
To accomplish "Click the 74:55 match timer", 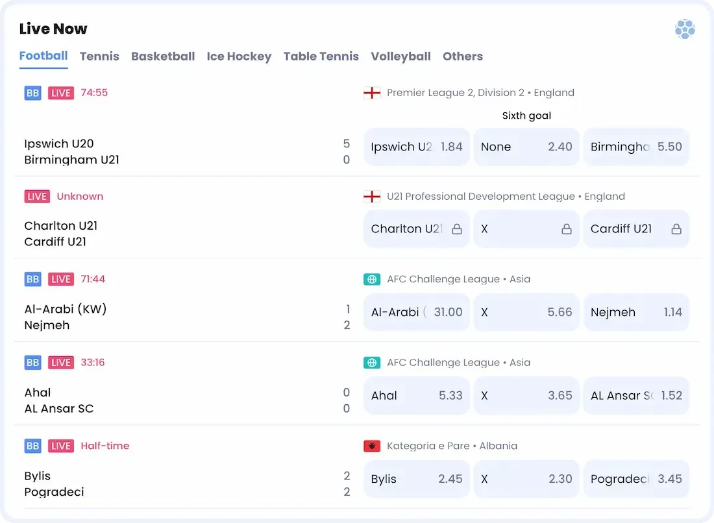I will point(94,93).
